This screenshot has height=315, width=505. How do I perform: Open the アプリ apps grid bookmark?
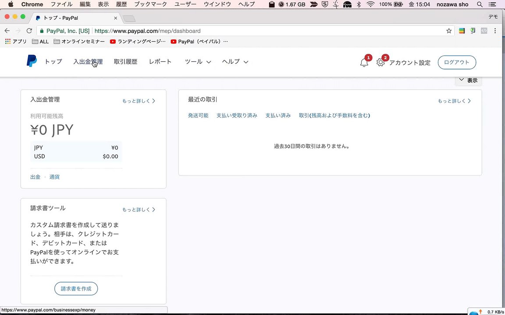tap(16, 42)
